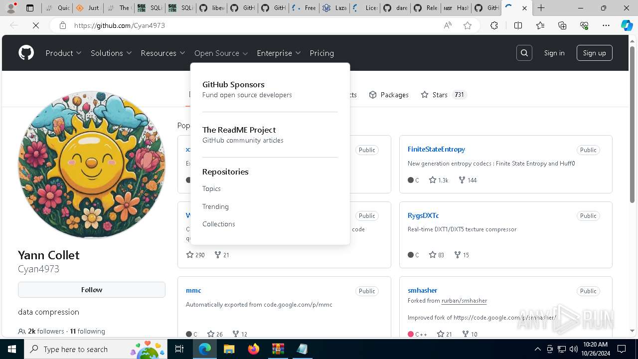
Task: Open the smhasher repository link
Action: coord(422,290)
